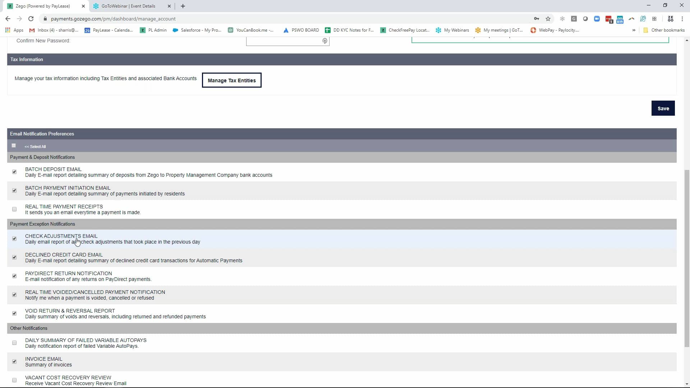Viewport: 690px width, 388px height.
Task: Expand the hidden bookmarks overflow chevron
Action: coord(634,30)
